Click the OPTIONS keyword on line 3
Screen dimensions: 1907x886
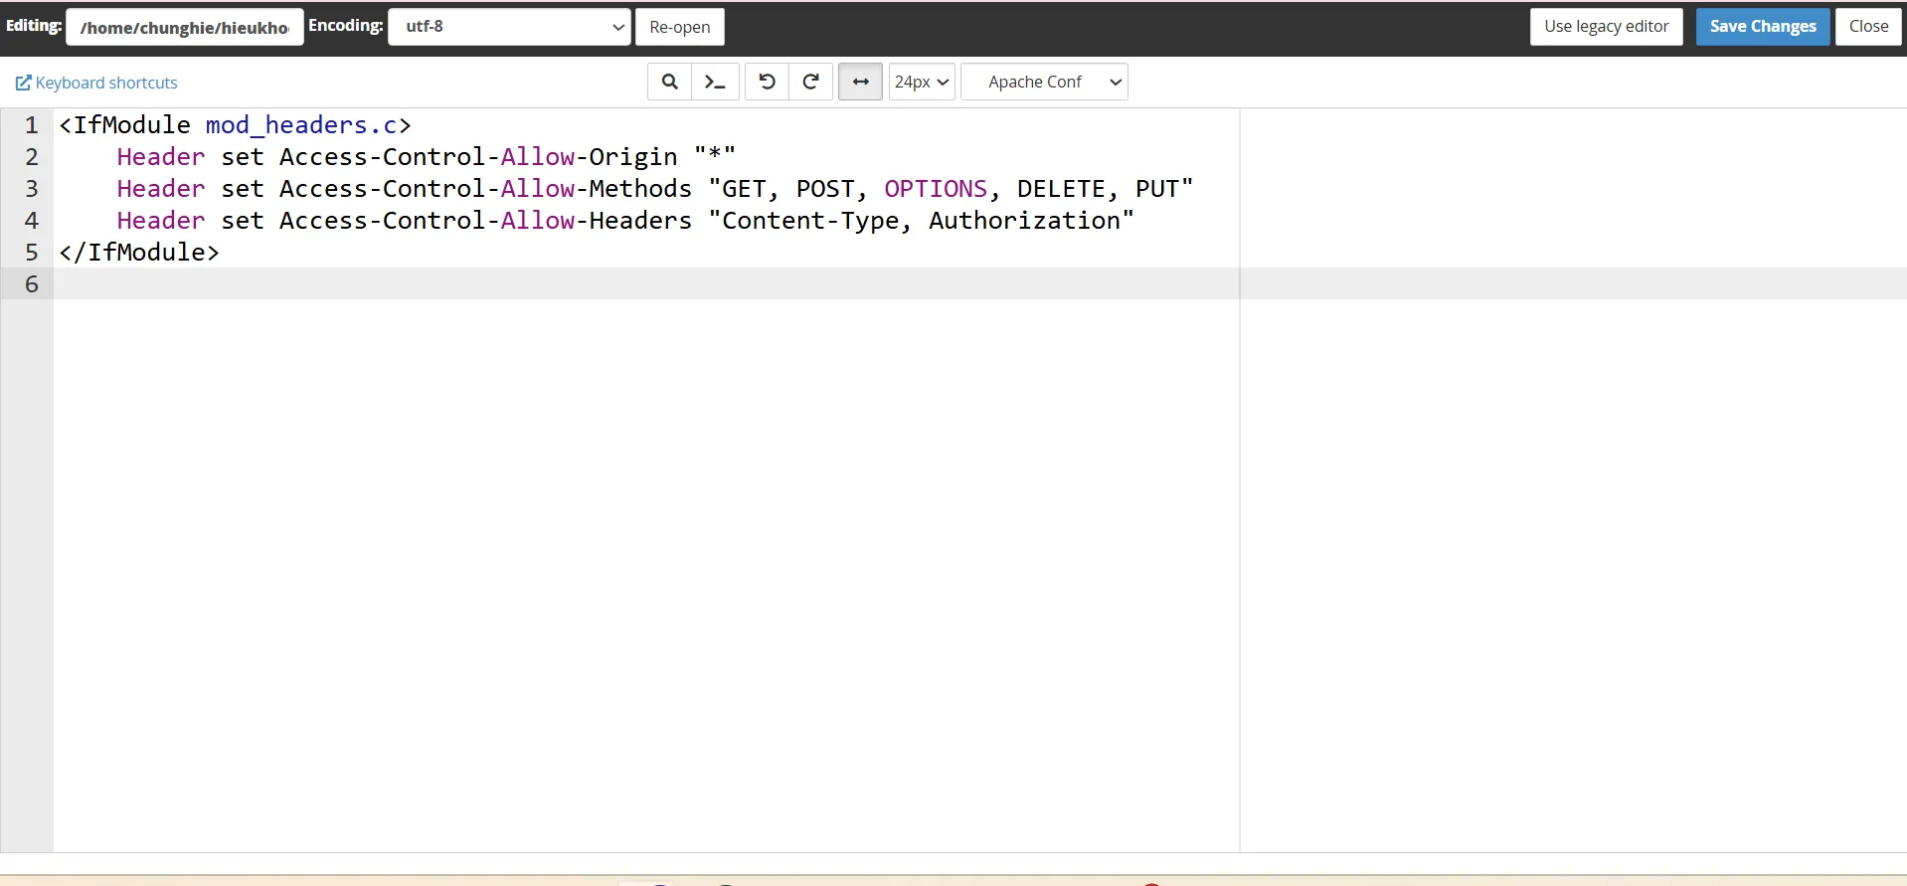click(935, 189)
